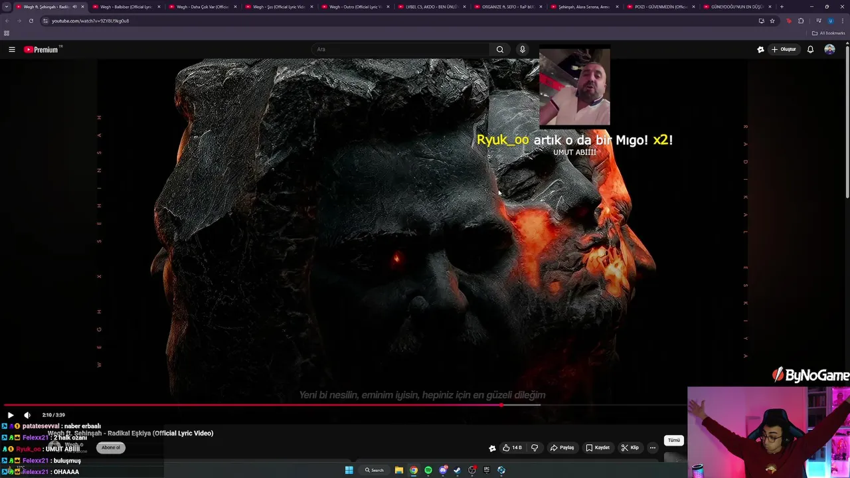The height and width of the screenshot is (478, 850).
Task: Switch to POIZI - GÜVENMEDİN tab
Action: [660, 7]
